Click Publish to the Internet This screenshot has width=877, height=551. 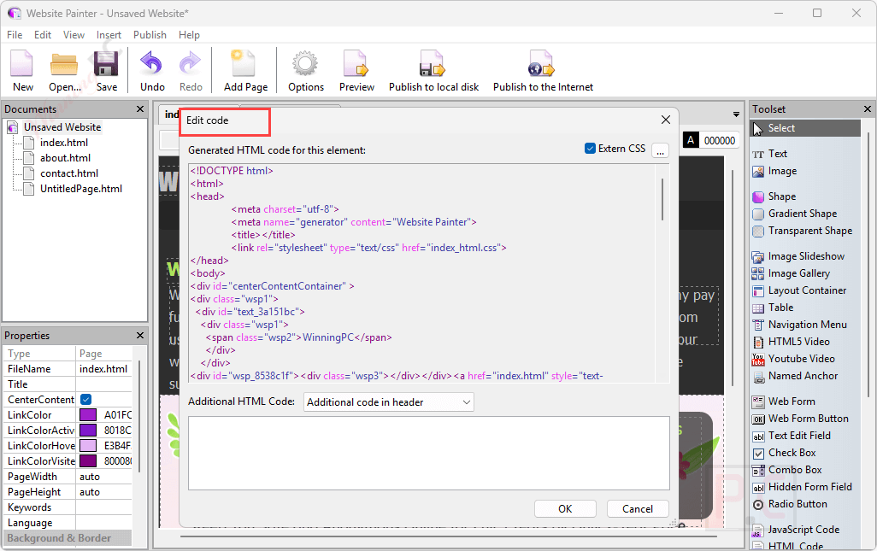point(543,70)
